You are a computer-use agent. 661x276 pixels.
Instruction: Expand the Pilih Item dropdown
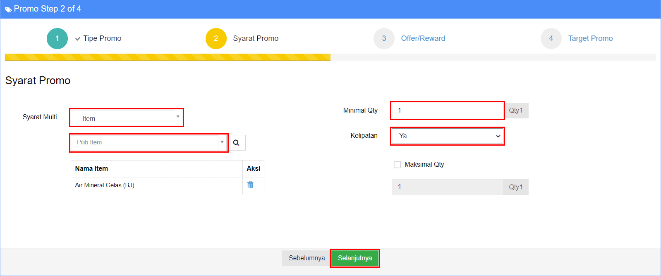pos(148,143)
